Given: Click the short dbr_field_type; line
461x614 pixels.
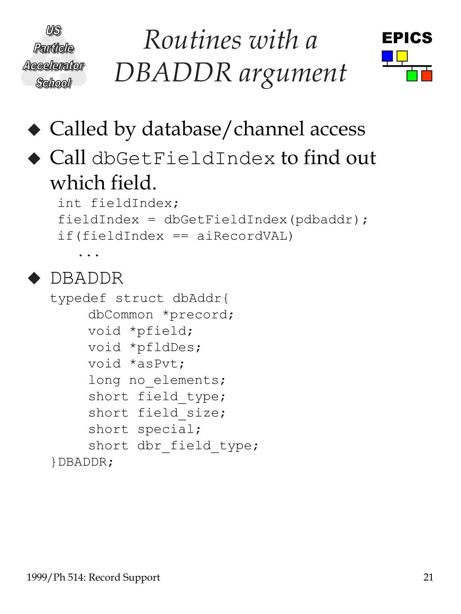Looking at the screenshot, I should coord(174,446).
